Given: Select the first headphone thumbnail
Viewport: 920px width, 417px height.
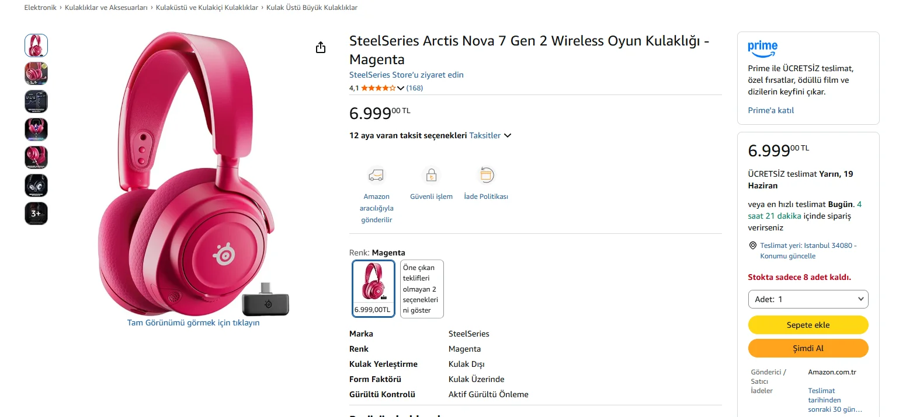Looking at the screenshot, I should point(36,45).
